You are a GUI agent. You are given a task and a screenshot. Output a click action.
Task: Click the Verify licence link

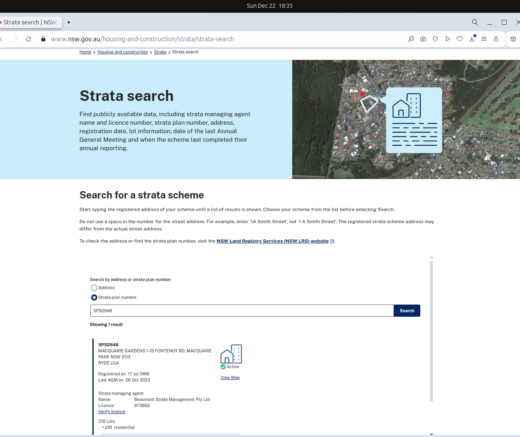click(111, 411)
